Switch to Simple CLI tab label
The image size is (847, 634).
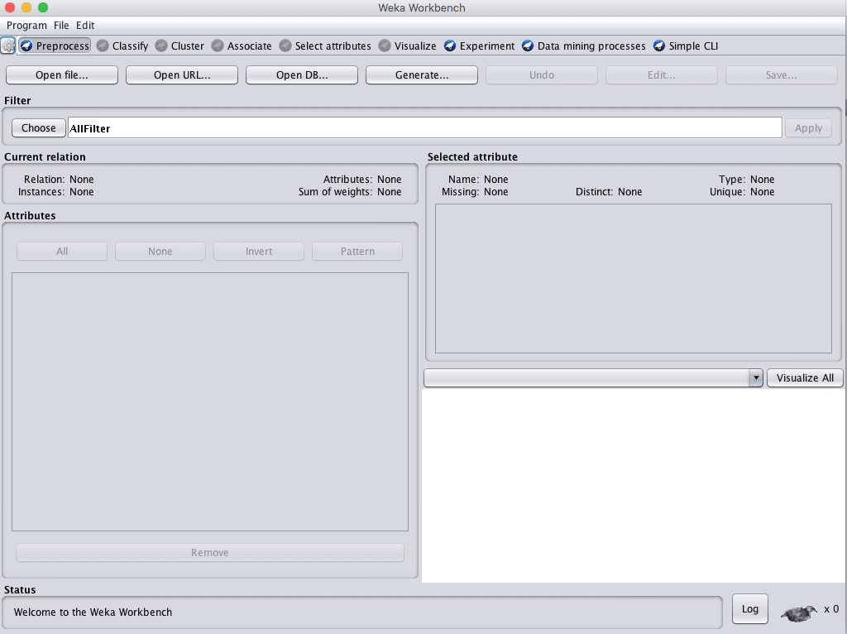click(693, 46)
